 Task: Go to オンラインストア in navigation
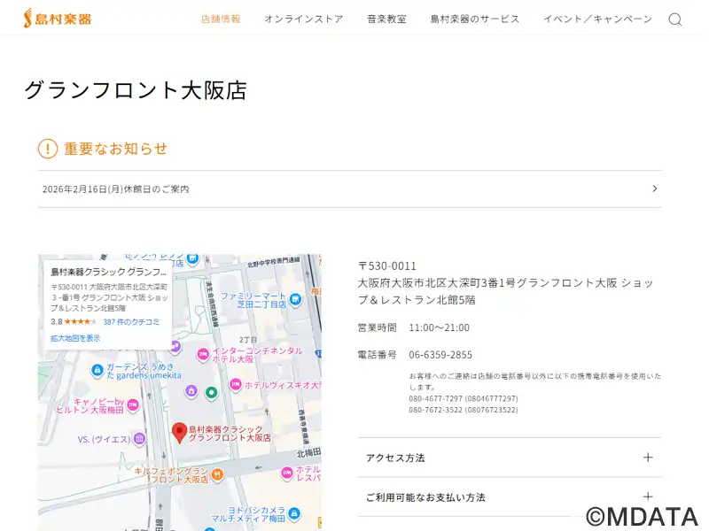(303, 19)
